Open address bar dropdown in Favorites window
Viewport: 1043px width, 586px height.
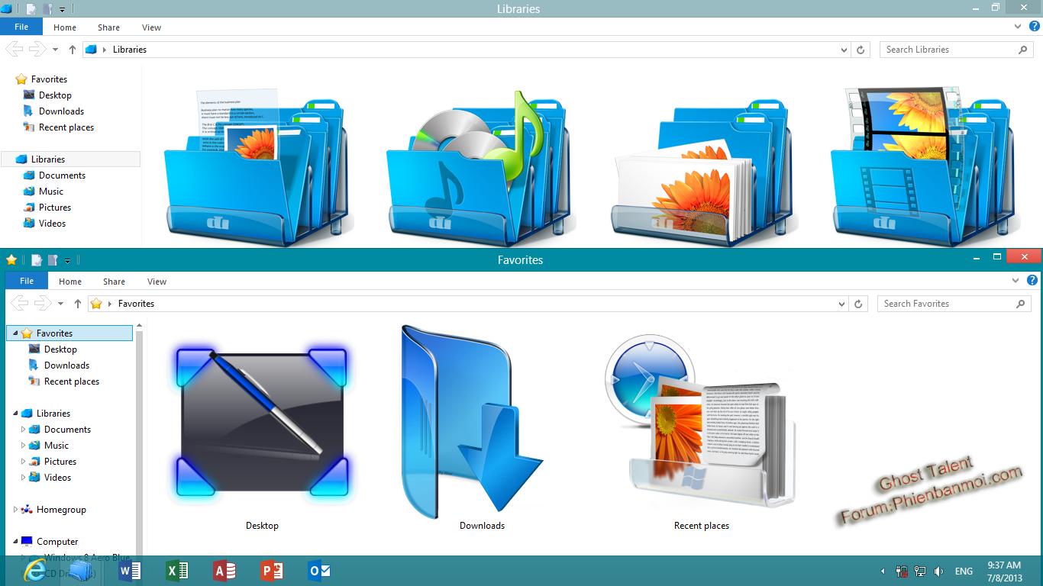(841, 304)
